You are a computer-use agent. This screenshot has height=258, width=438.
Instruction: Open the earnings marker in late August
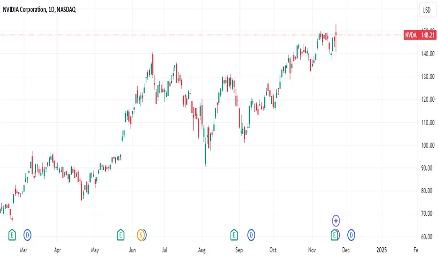234,235
